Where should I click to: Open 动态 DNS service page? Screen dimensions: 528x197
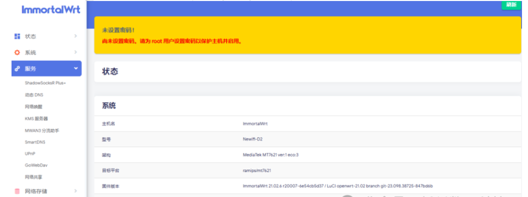click(x=34, y=95)
